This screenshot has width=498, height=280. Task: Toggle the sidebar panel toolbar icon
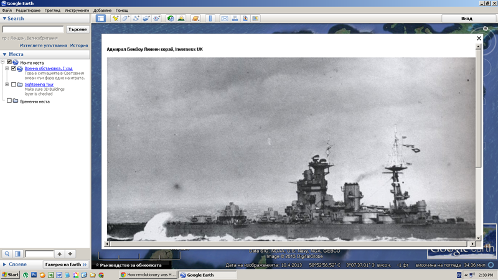click(x=101, y=19)
